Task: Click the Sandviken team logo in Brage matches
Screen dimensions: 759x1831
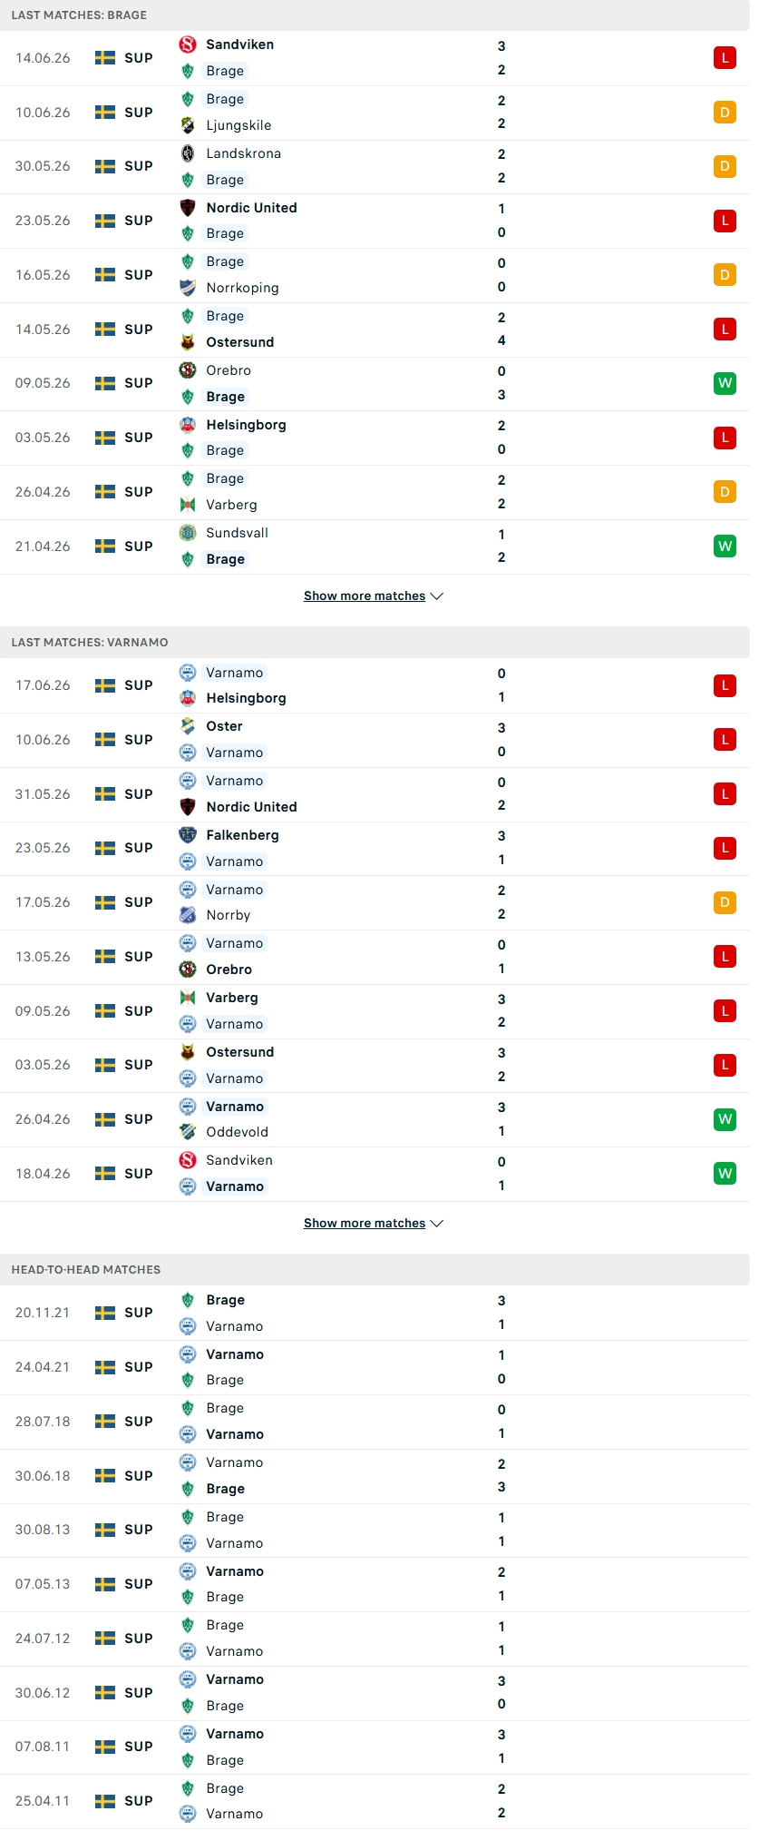Action: (x=188, y=44)
